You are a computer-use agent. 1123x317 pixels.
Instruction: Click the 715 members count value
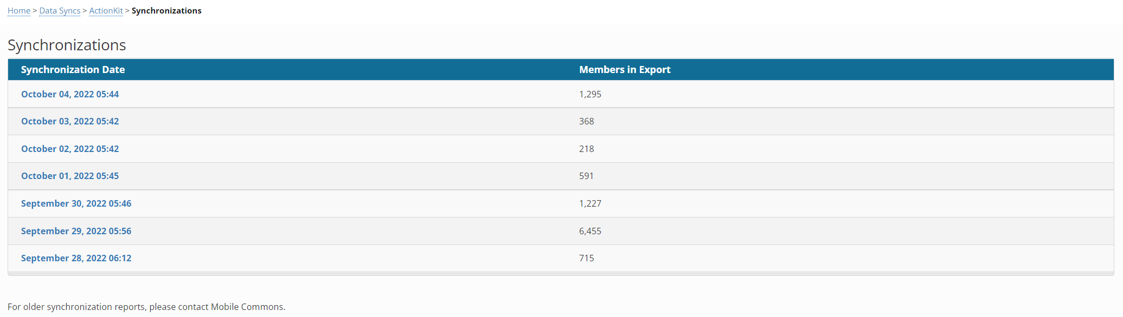pyautogui.click(x=586, y=258)
